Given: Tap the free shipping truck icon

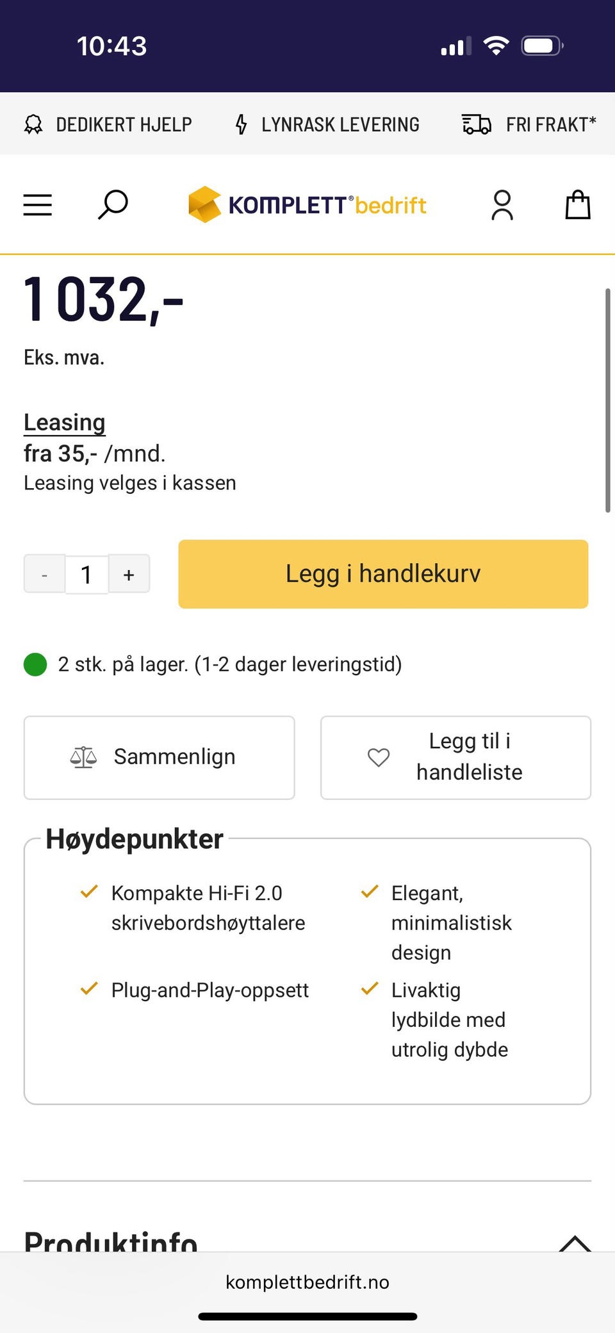Looking at the screenshot, I should coord(477,124).
